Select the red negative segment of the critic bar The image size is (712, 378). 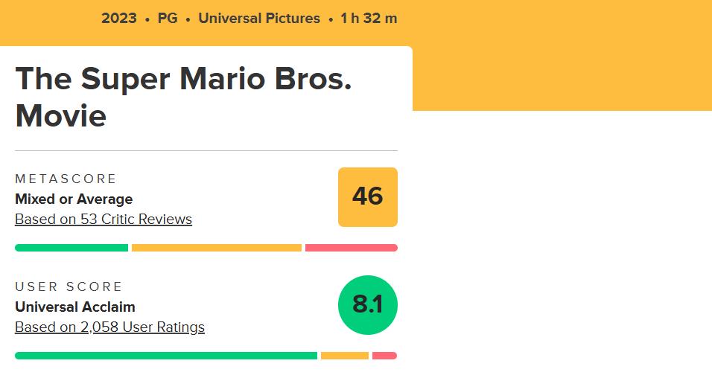click(x=351, y=248)
